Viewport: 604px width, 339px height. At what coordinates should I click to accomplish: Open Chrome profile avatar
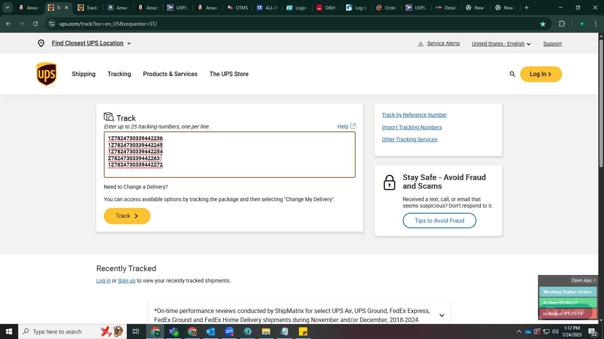coord(582,24)
